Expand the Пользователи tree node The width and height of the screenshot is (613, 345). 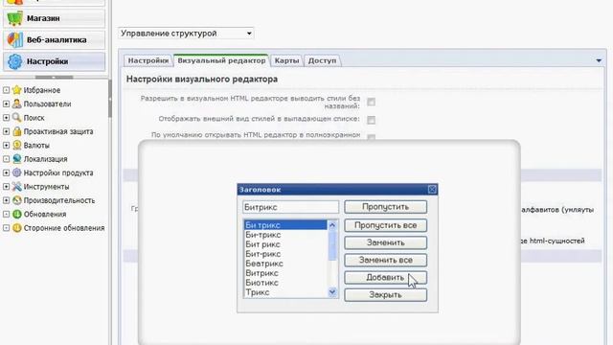tap(6, 103)
